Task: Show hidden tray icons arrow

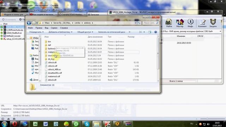Action: pos(196,124)
